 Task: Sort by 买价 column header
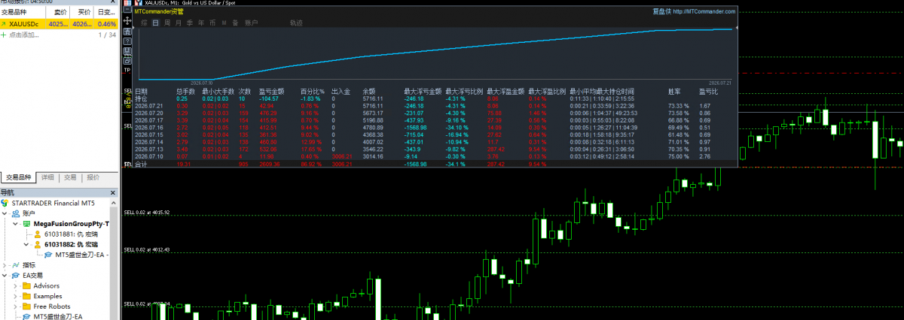click(83, 13)
